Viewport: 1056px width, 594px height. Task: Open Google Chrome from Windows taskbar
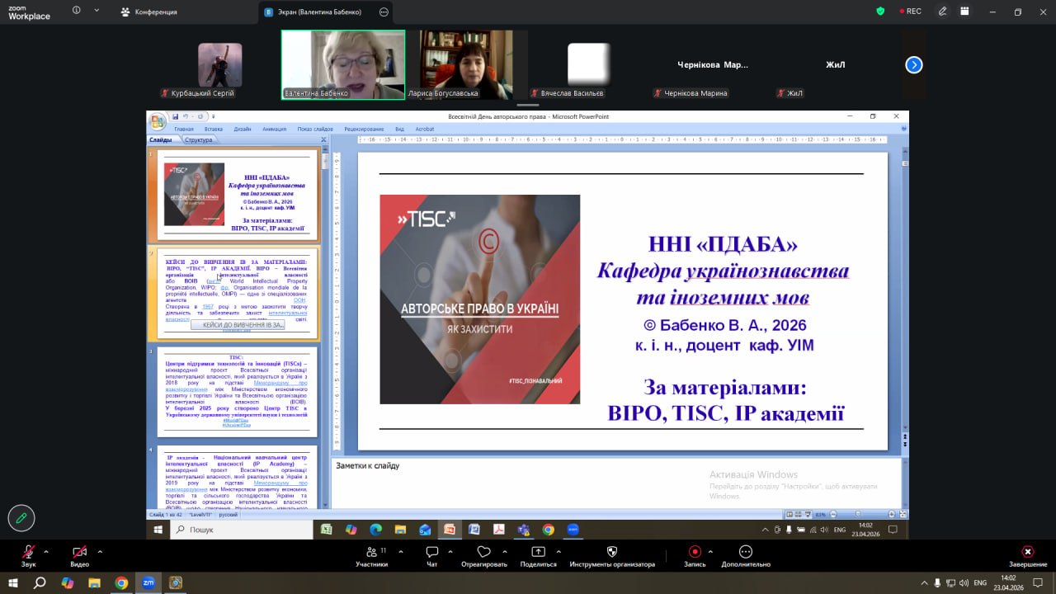[121, 582]
